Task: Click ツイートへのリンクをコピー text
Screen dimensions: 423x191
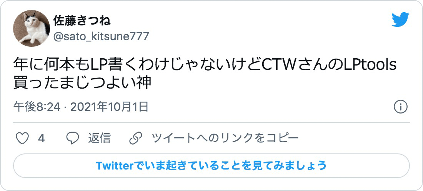Action: point(225,138)
